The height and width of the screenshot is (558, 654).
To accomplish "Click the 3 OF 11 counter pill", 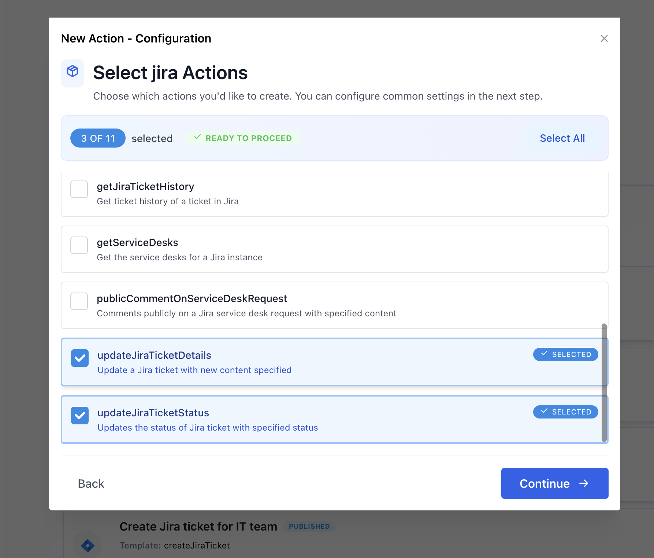I will (98, 138).
